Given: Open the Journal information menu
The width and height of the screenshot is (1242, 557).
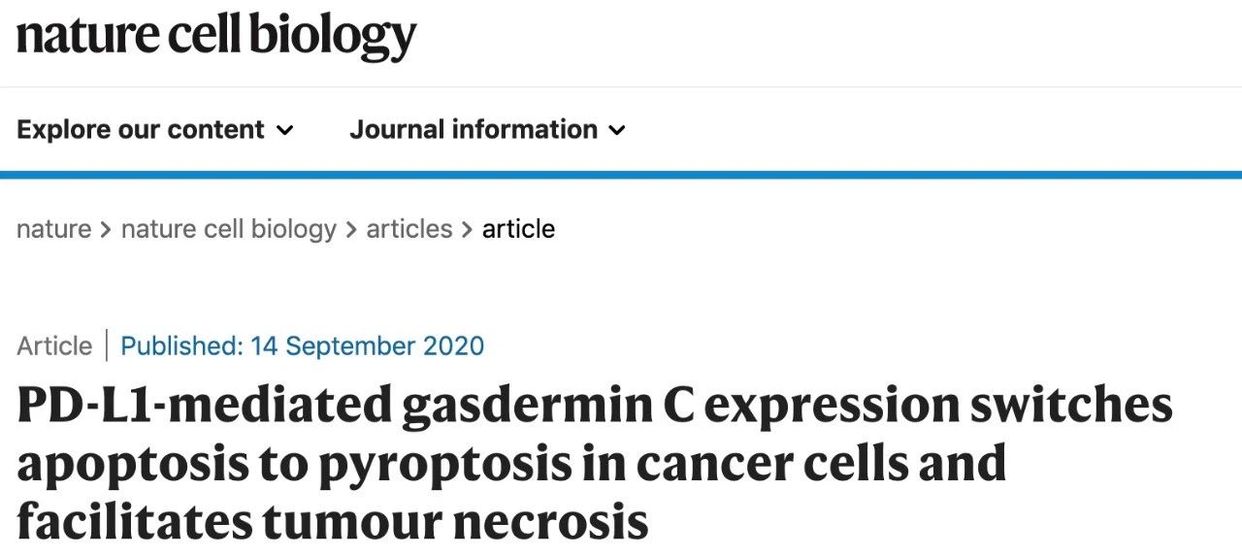Looking at the screenshot, I should [x=488, y=129].
